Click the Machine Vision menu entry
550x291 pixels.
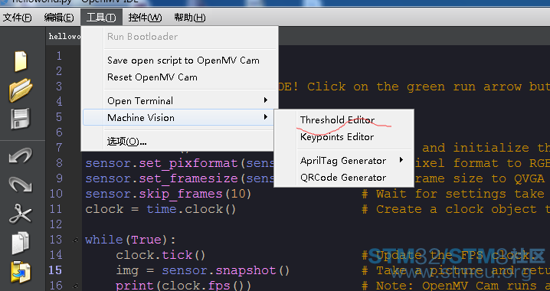(178, 117)
